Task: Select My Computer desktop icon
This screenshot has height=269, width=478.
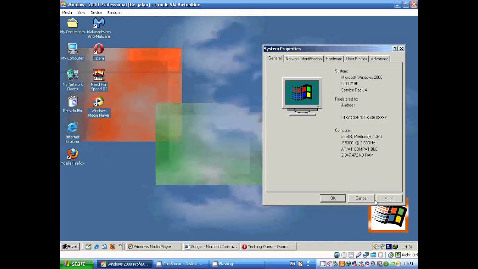Action: (72, 52)
